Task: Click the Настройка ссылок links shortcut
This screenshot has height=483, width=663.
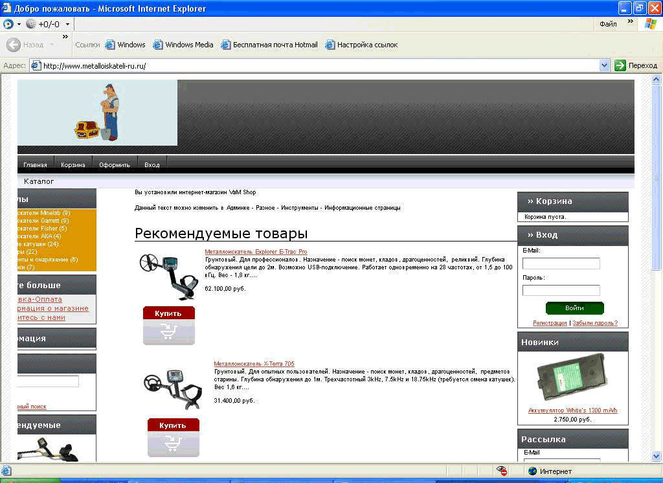Action: (361, 45)
